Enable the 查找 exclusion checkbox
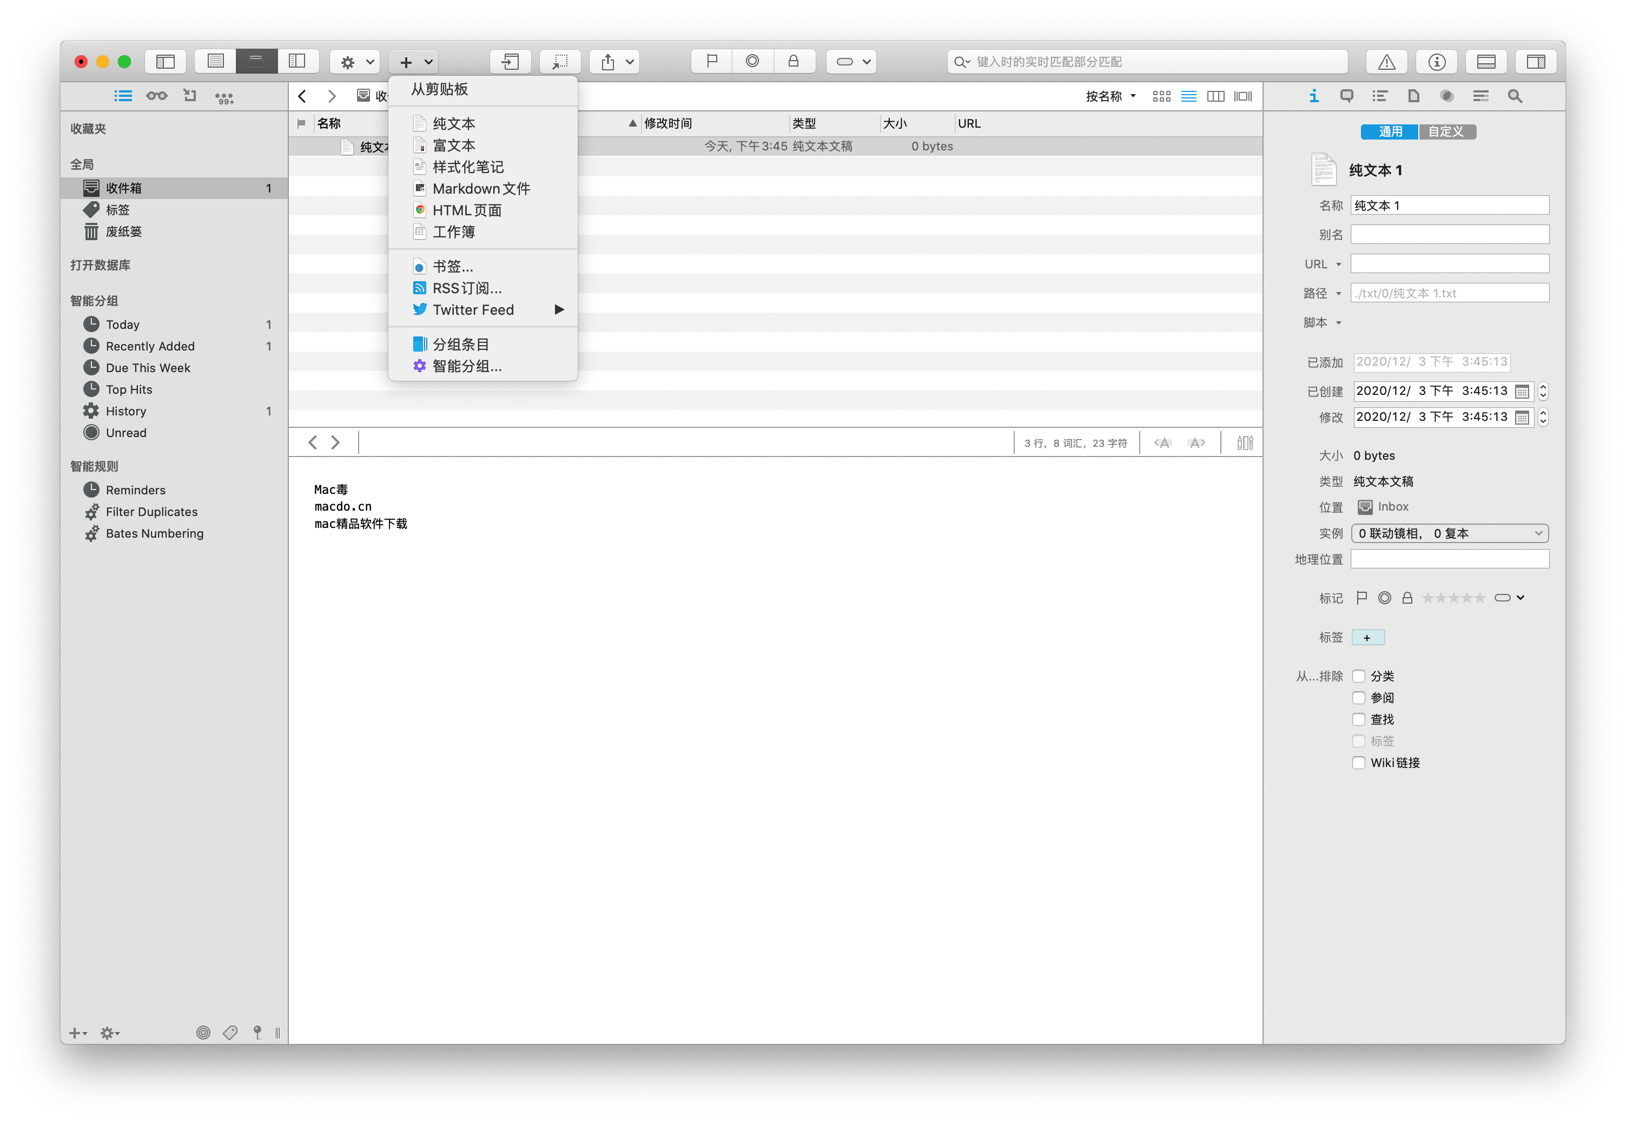1626x1124 pixels. pos(1358,719)
